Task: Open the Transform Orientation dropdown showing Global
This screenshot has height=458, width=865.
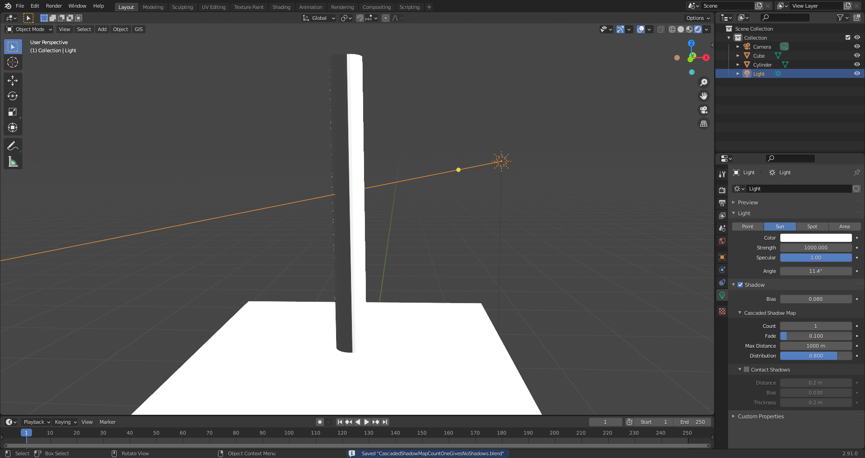Action: pos(319,18)
